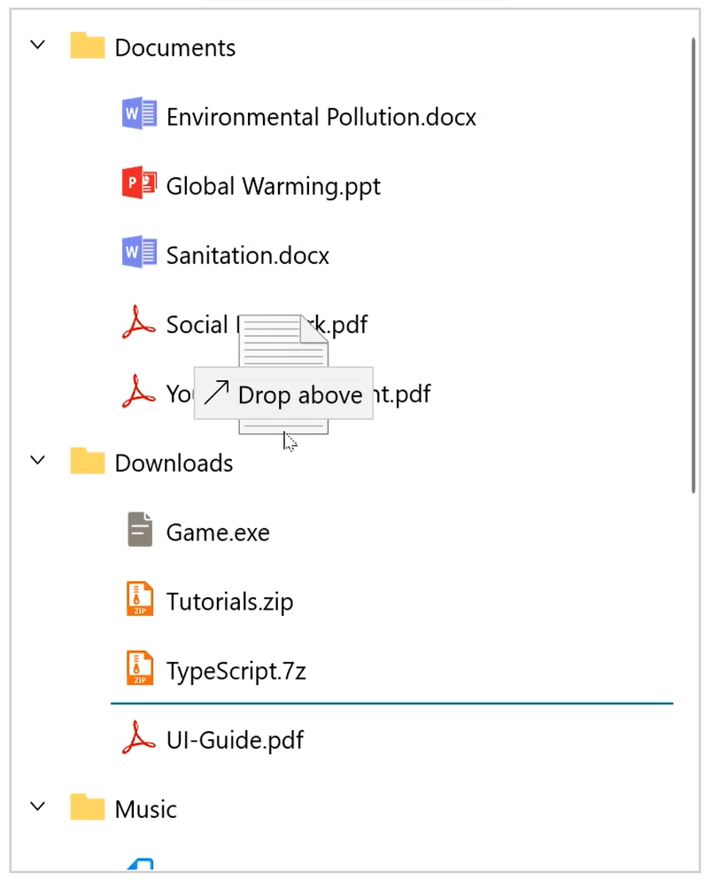
Task: Click the Adobe PDF icon for UI-Guide.pdf
Action: point(138,737)
